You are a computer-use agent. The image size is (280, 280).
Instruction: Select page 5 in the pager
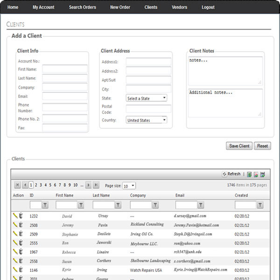tap(50, 185)
